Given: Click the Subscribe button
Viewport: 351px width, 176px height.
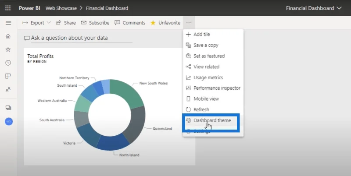Looking at the screenshot, I should (95, 23).
